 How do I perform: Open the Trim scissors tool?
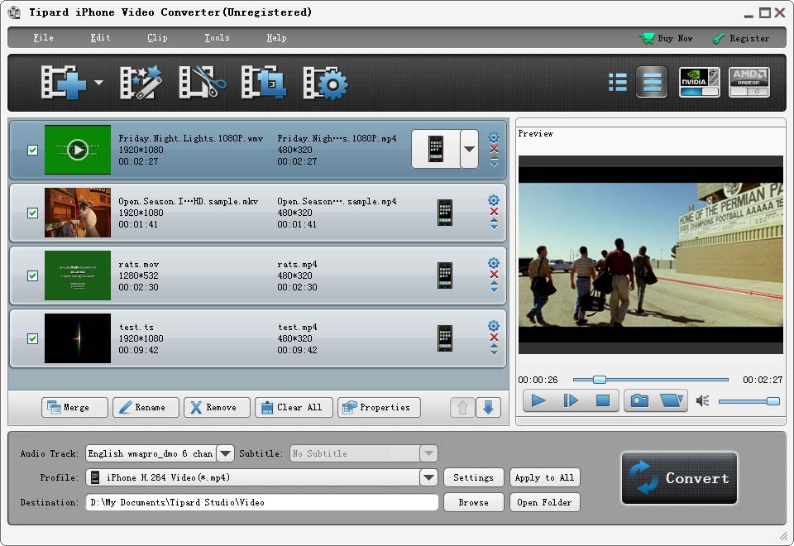tap(202, 82)
